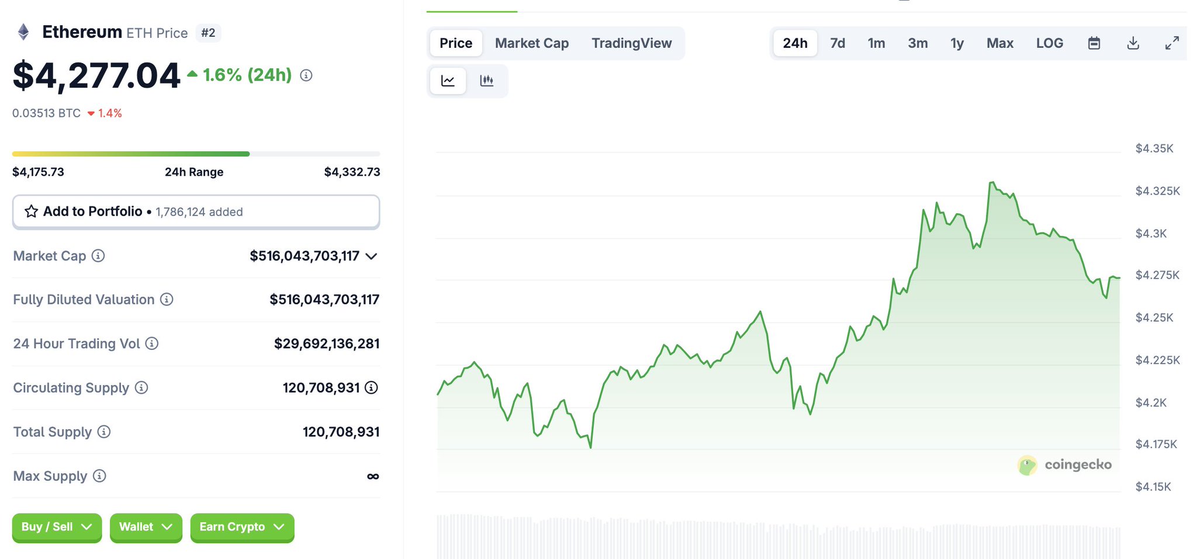Viewport: 1197px width, 559px height.
Task: Click the $4,175.73 range low value
Action: pyautogui.click(x=38, y=172)
